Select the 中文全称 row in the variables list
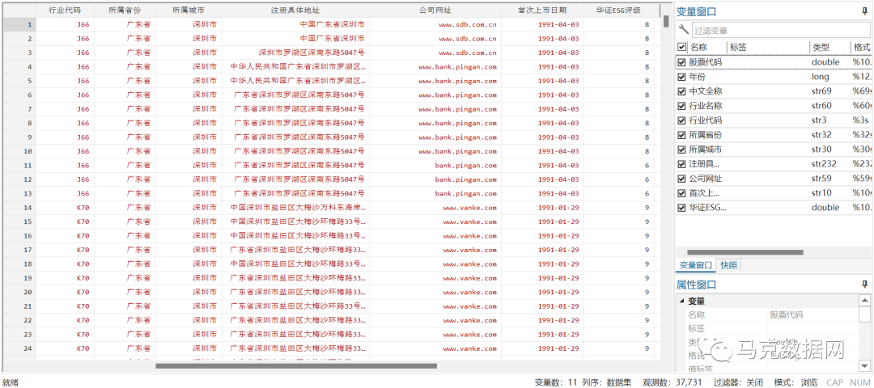This screenshot has height=388, width=874. point(772,91)
